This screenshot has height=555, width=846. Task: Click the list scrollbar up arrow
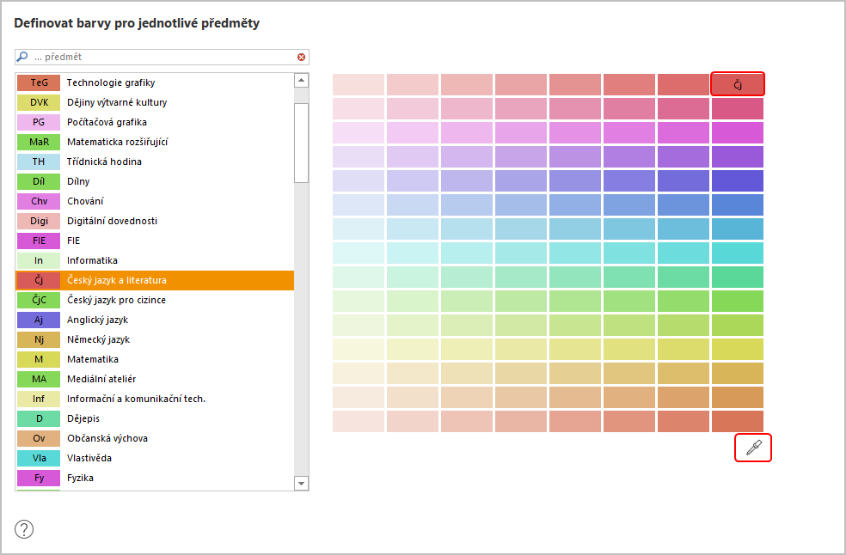(x=302, y=81)
